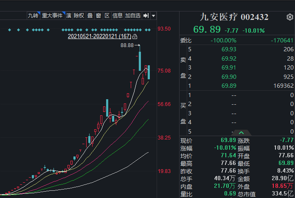Click the 88.88 high price label on chart

tap(127, 45)
